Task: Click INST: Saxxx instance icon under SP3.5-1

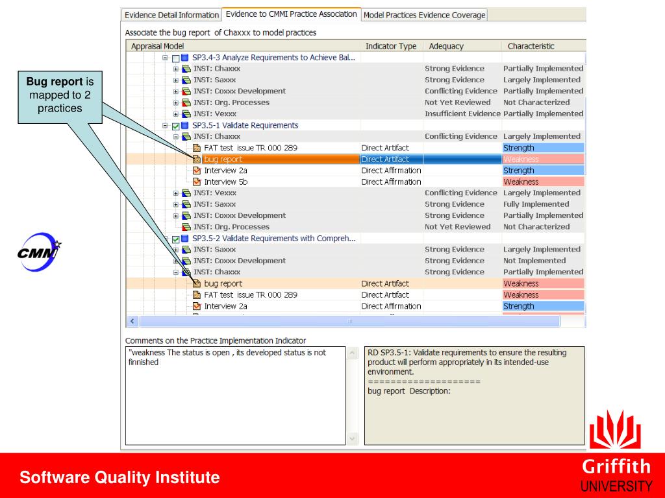Action: click(x=186, y=204)
